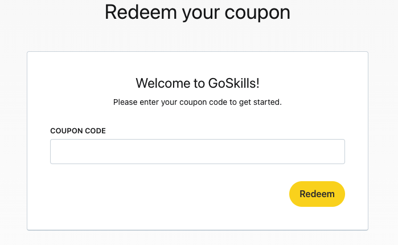Click the COUPON CODE field label
The image size is (398, 245).
pyautogui.click(x=78, y=130)
